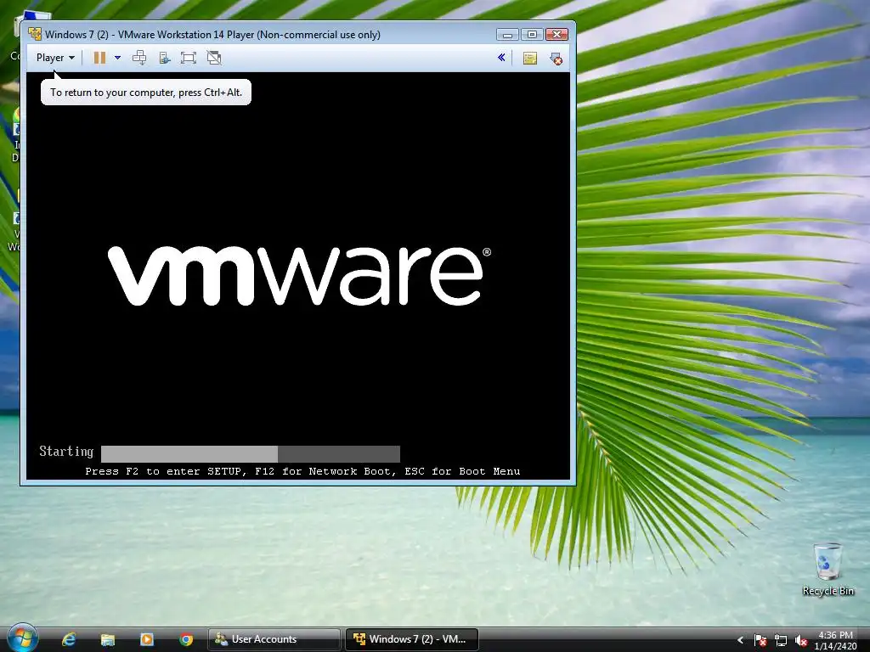870x652 pixels.
Task: Open the Action Center flag tray icon
Action: pyautogui.click(x=760, y=640)
